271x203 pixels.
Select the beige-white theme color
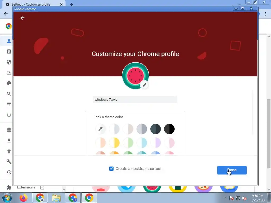128,129
